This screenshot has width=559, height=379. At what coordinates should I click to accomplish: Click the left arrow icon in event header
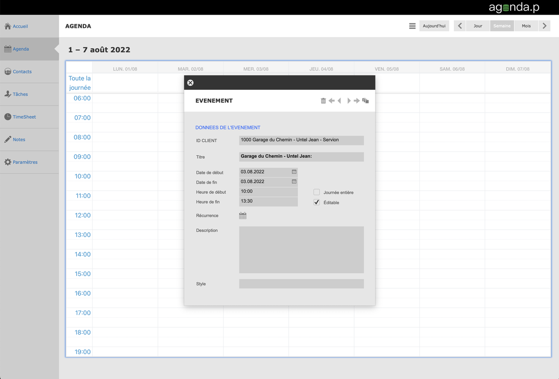pyautogui.click(x=331, y=101)
